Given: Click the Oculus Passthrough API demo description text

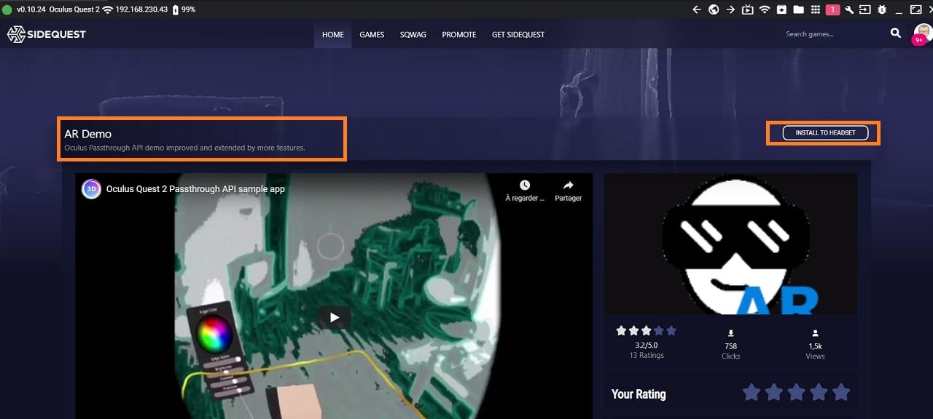Looking at the screenshot, I should [184, 148].
